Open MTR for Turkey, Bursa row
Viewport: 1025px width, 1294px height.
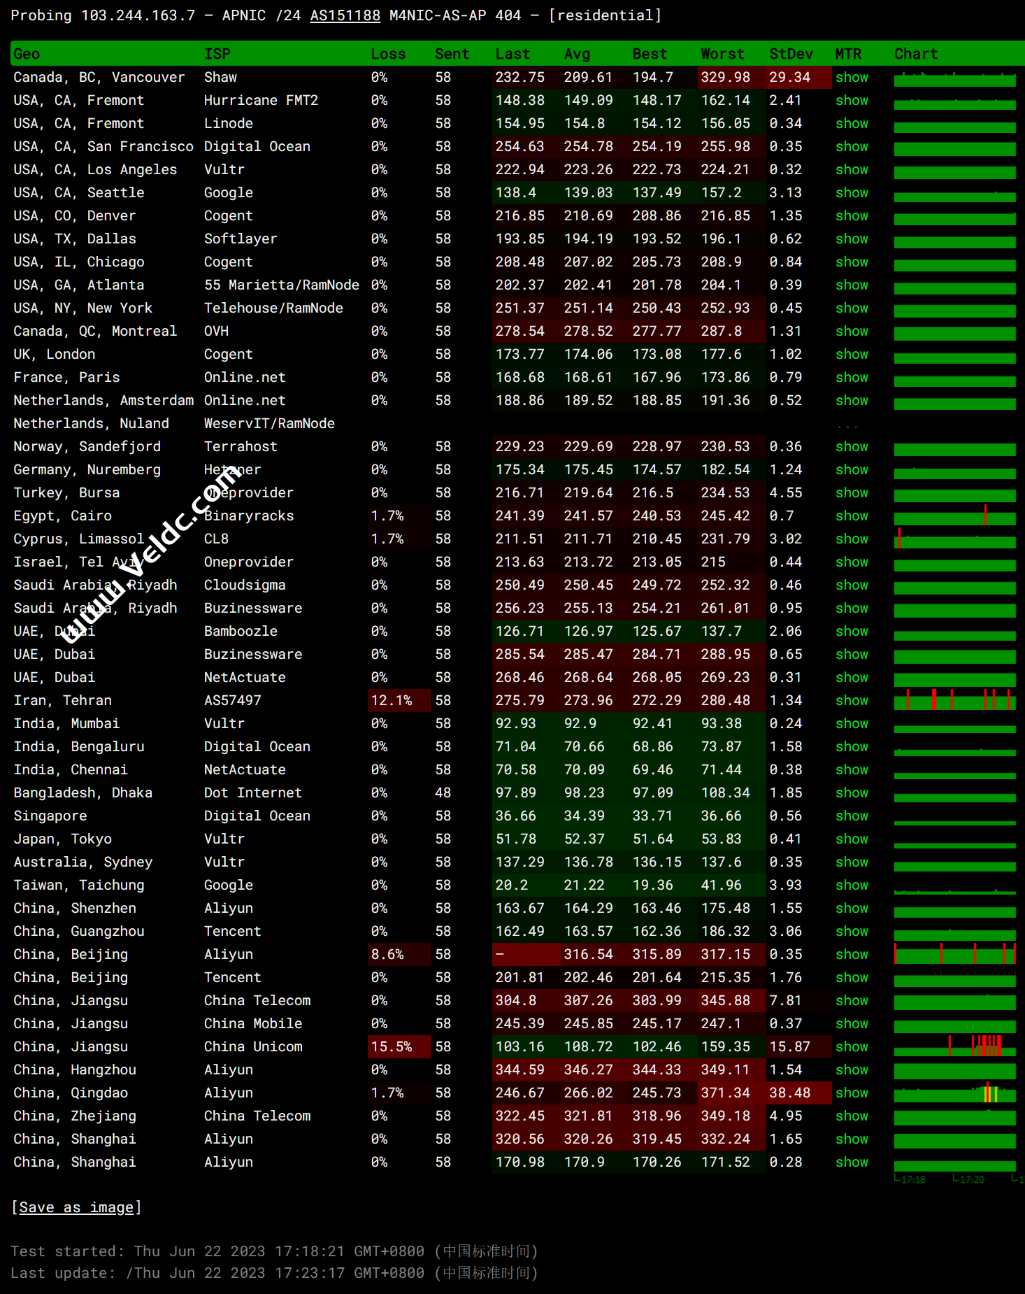point(852,492)
